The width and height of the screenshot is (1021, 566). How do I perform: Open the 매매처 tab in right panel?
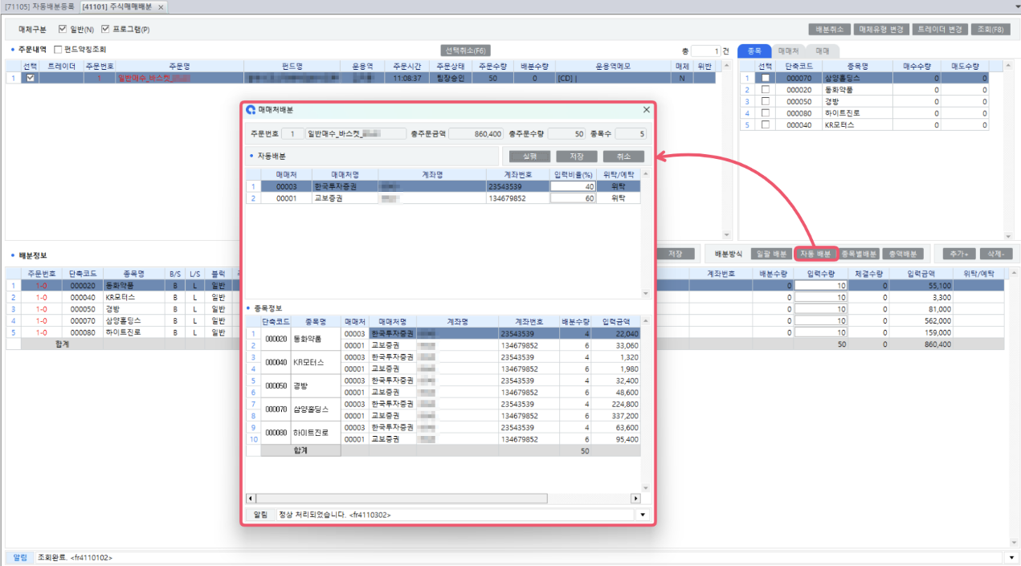point(788,50)
